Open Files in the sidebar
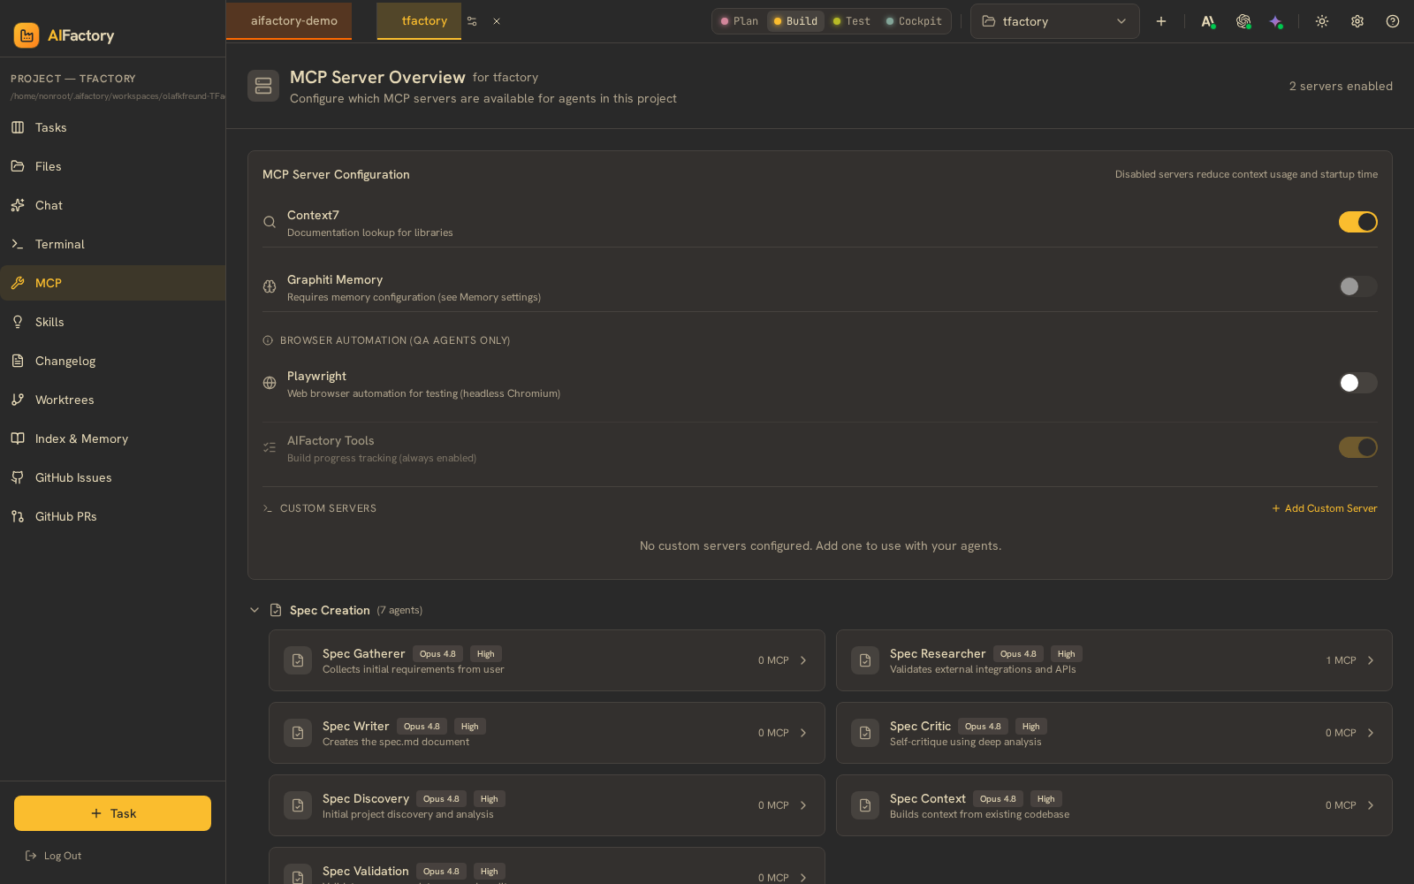 click(113, 166)
